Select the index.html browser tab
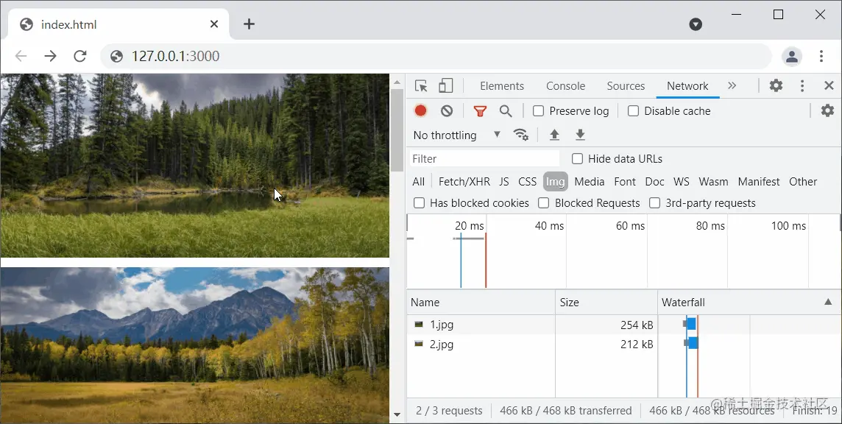Image resolution: width=842 pixels, height=424 pixels. (119, 24)
